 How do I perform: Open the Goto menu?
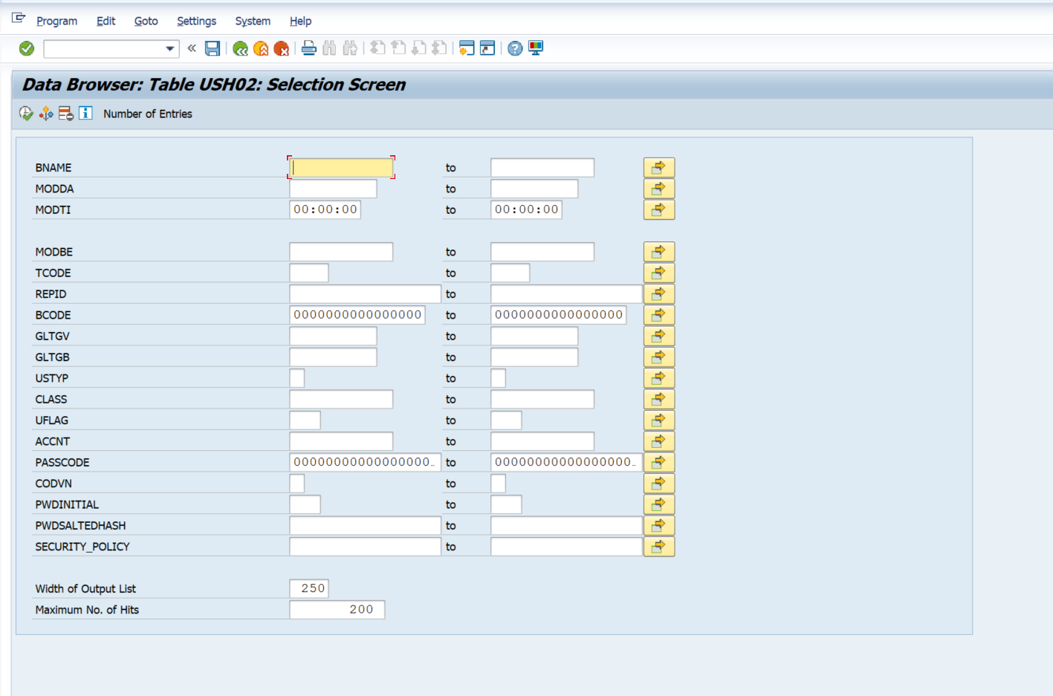coord(146,21)
